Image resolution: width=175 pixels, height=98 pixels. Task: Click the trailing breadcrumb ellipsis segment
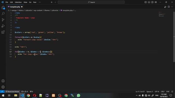[75, 10]
